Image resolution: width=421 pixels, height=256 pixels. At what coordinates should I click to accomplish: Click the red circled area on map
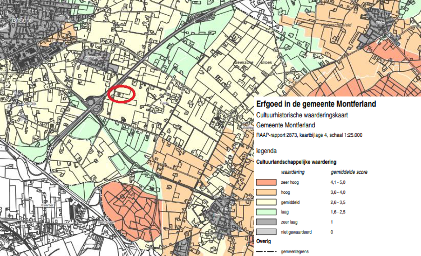click(x=121, y=94)
